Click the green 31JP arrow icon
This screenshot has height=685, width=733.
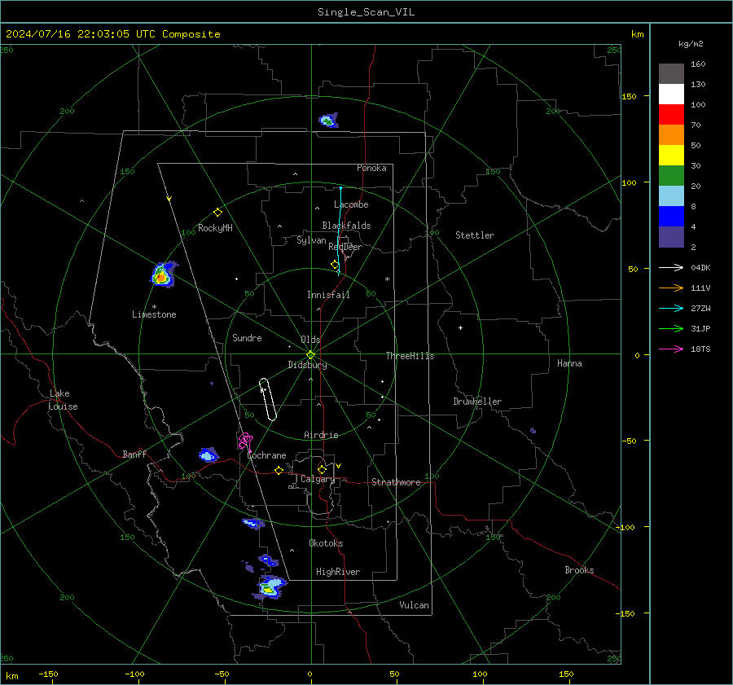click(x=671, y=329)
